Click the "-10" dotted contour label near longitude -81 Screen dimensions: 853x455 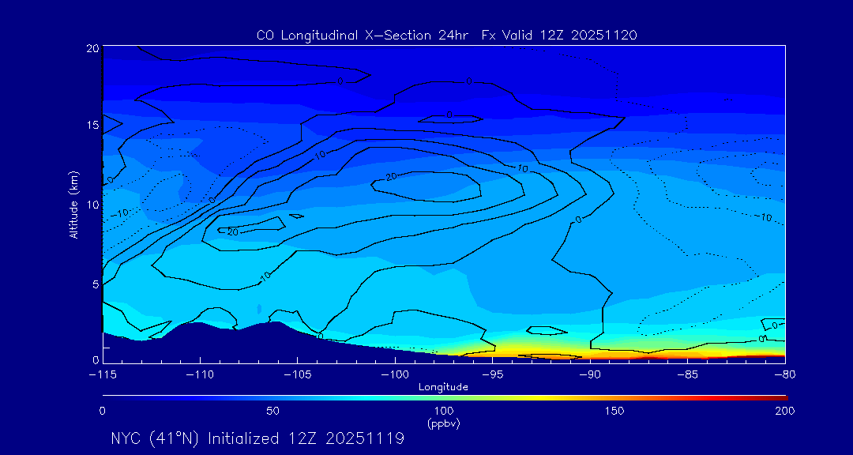pyautogui.click(x=764, y=217)
